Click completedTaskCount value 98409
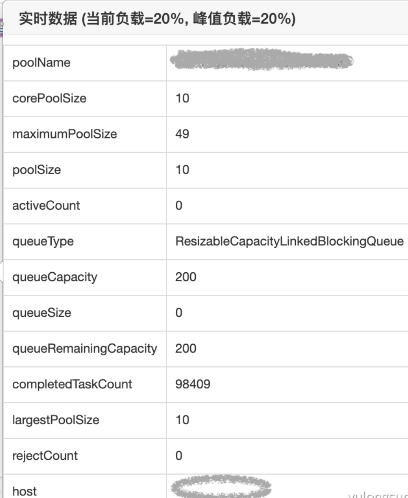Viewport: 408px width, 498px height. [x=193, y=385]
